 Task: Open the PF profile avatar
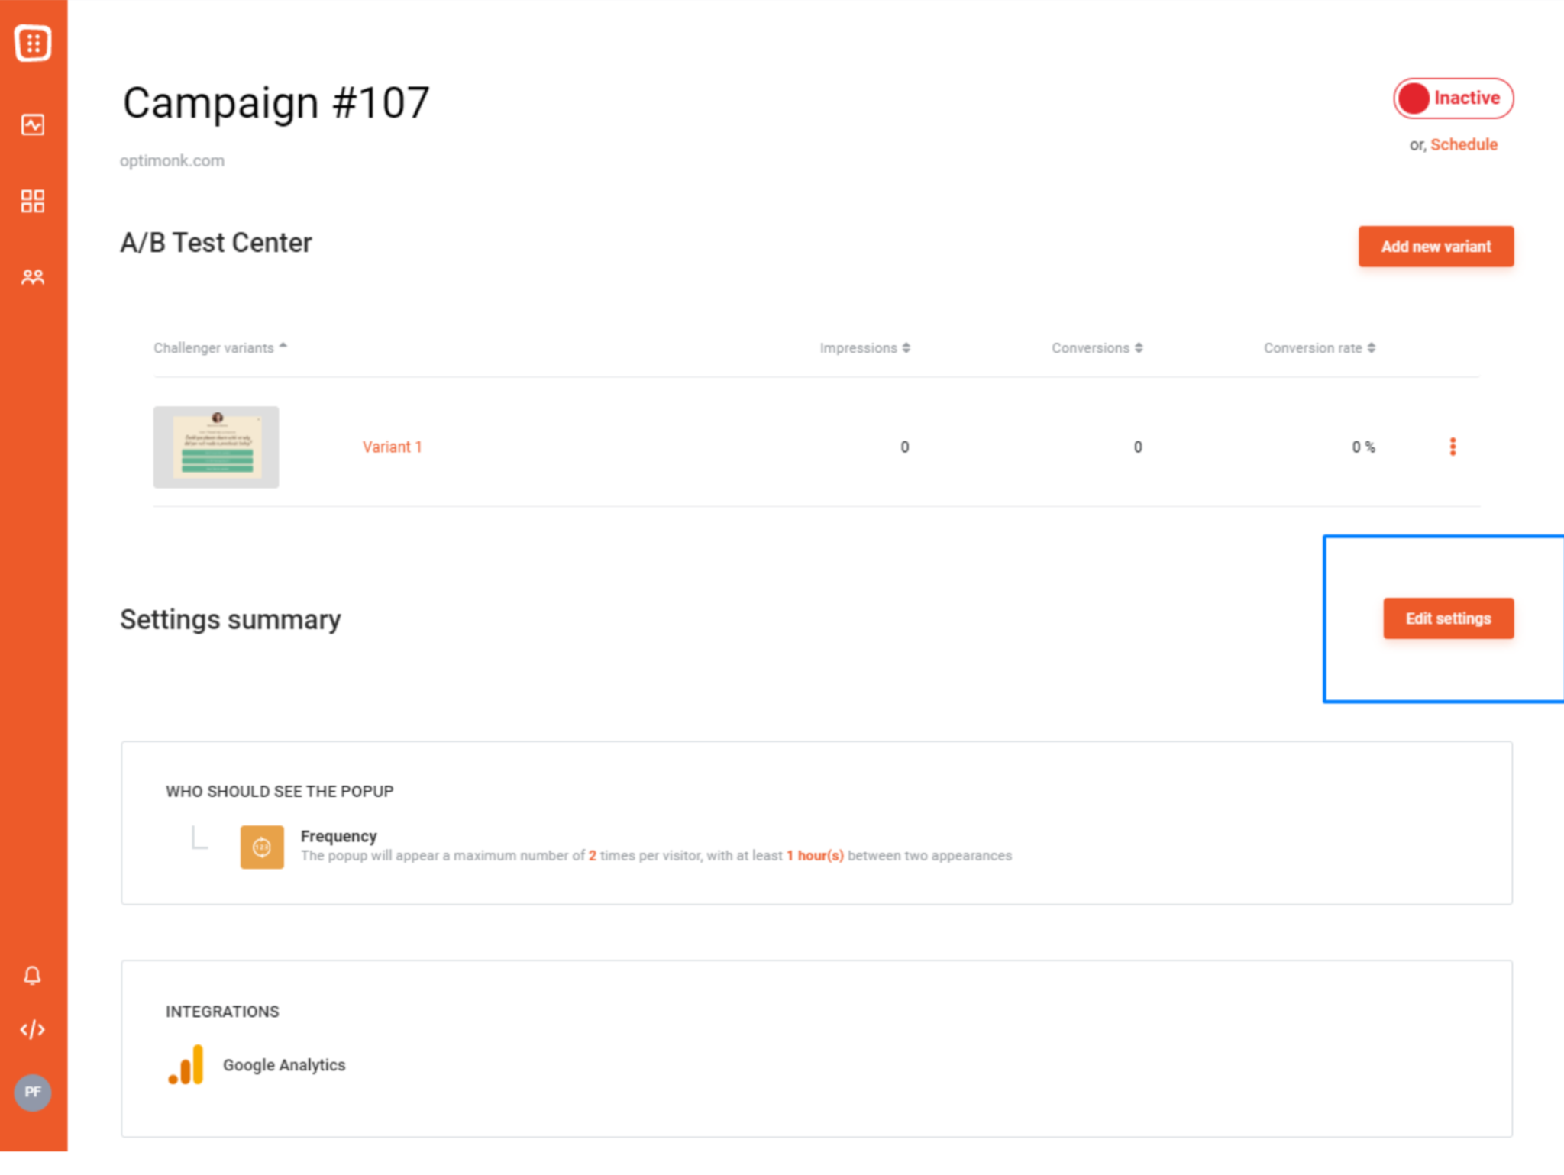click(32, 1092)
